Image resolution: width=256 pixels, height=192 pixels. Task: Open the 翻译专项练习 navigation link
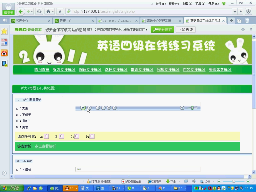142,69
